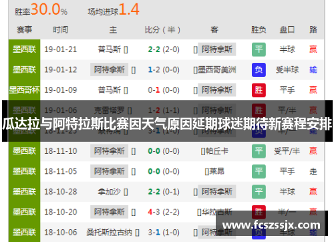The width and height of the screenshot is (334, 242).
Task: Click the 1.4 average goals value
Action: point(129,9)
